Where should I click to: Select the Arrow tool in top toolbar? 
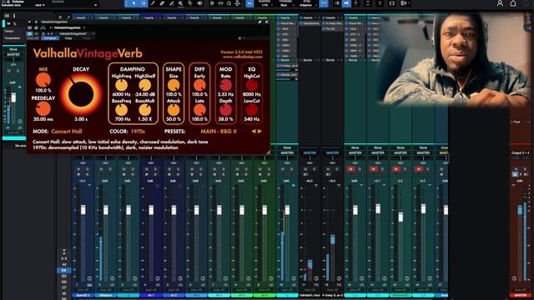[134, 3]
